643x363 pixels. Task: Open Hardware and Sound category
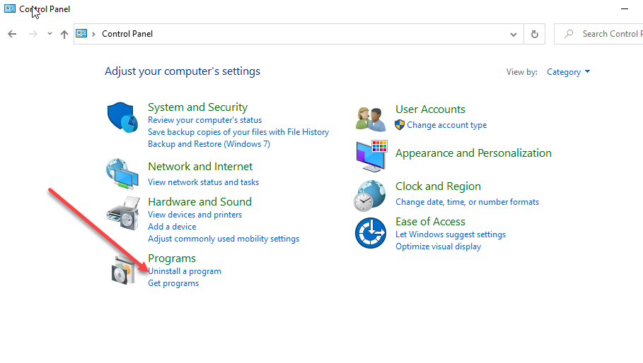[x=199, y=202]
